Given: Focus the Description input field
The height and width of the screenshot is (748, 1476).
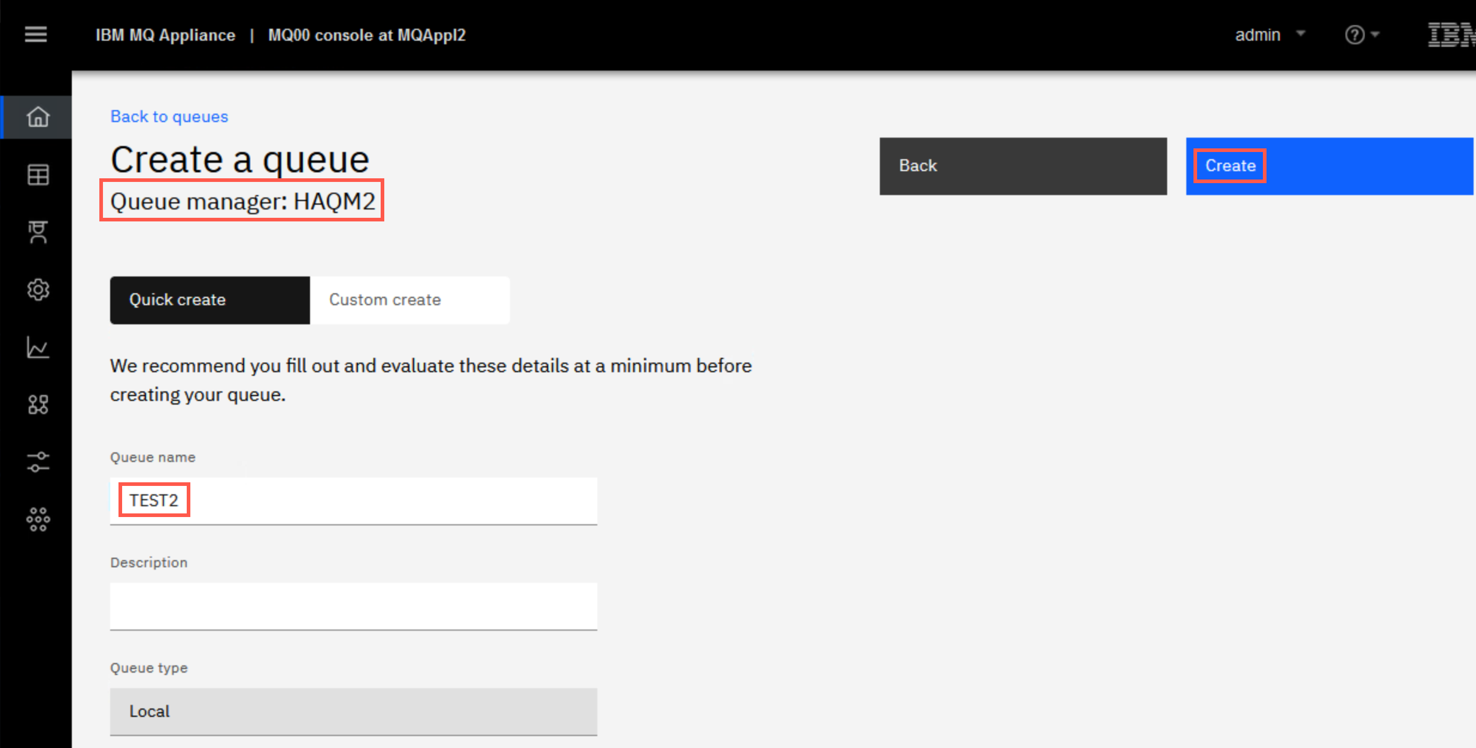Looking at the screenshot, I should (x=353, y=606).
